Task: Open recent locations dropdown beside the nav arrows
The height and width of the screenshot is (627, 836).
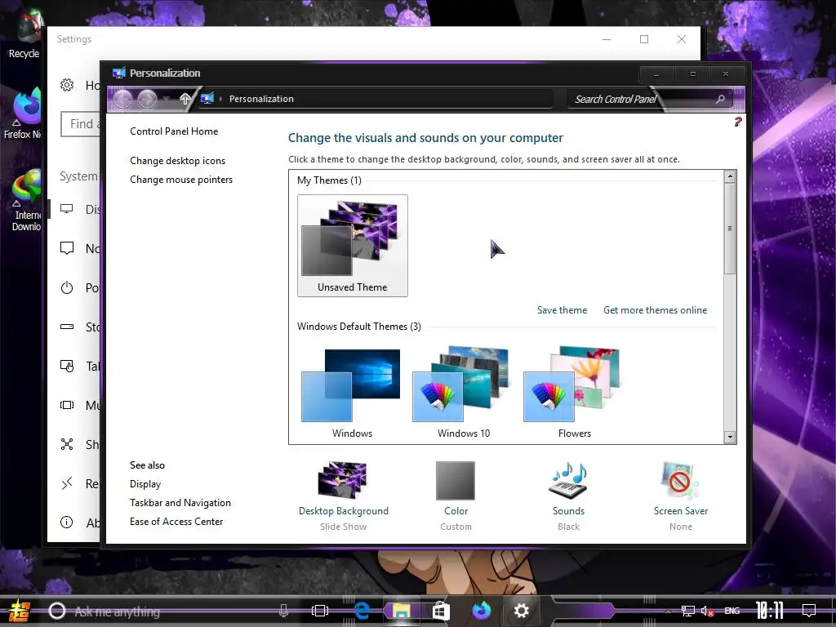Action: [x=167, y=99]
